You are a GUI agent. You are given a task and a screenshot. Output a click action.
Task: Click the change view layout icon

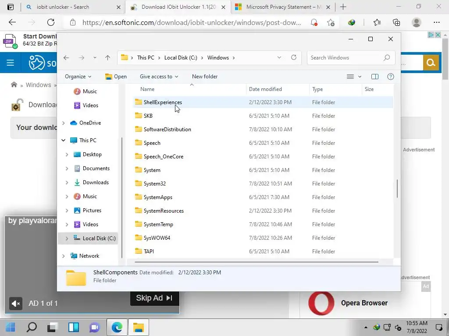point(350,77)
